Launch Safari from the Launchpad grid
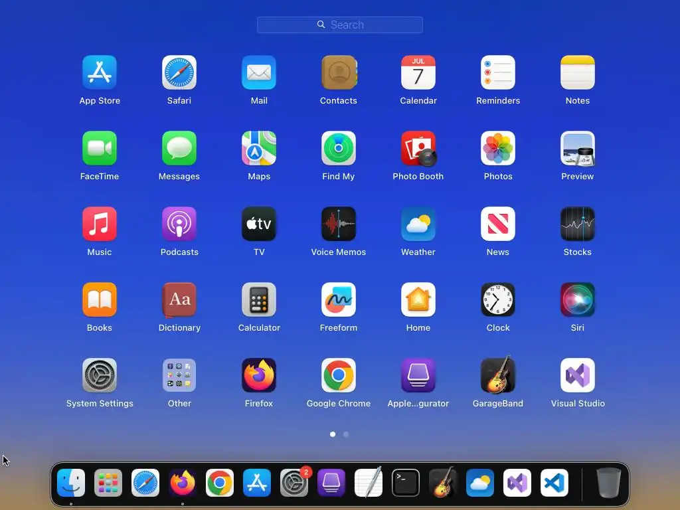 179,72
